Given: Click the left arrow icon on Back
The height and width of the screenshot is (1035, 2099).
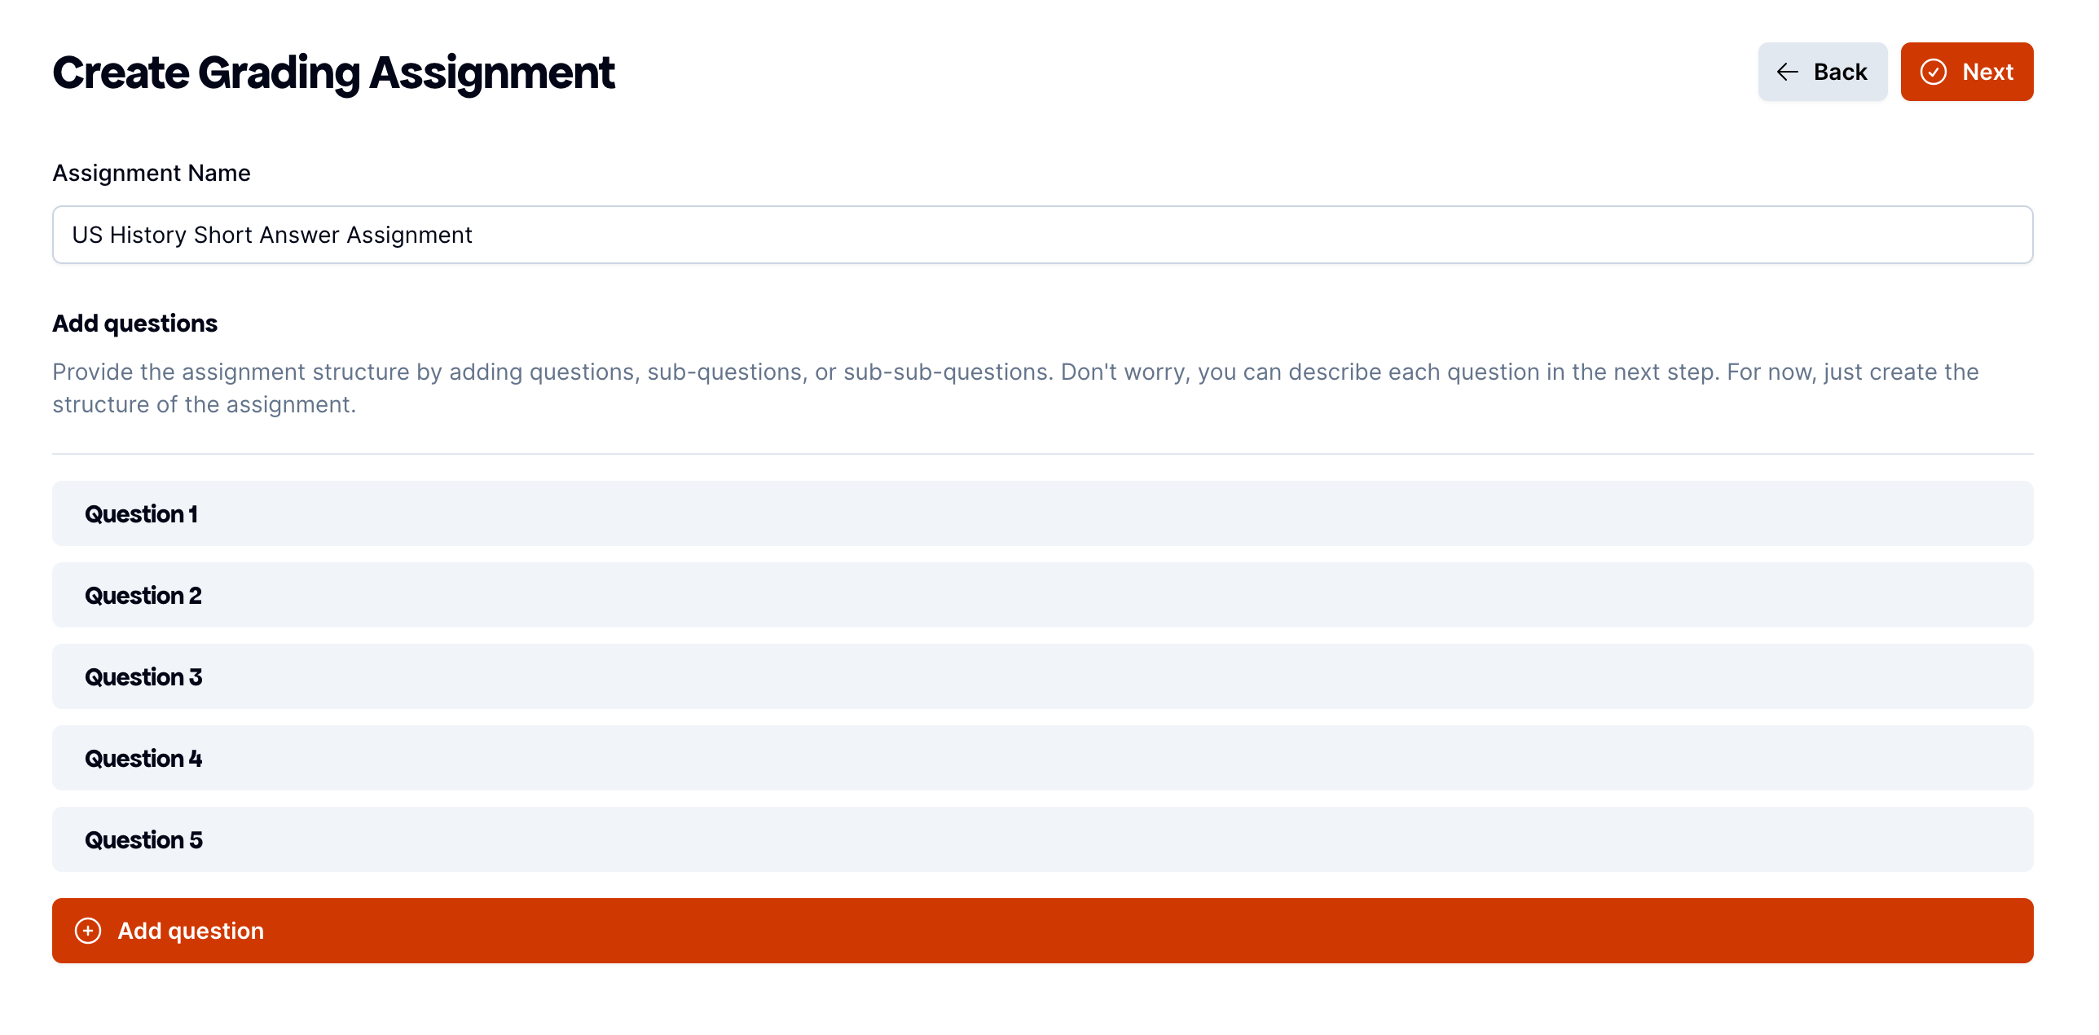Looking at the screenshot, I should tap(1787, 72).
